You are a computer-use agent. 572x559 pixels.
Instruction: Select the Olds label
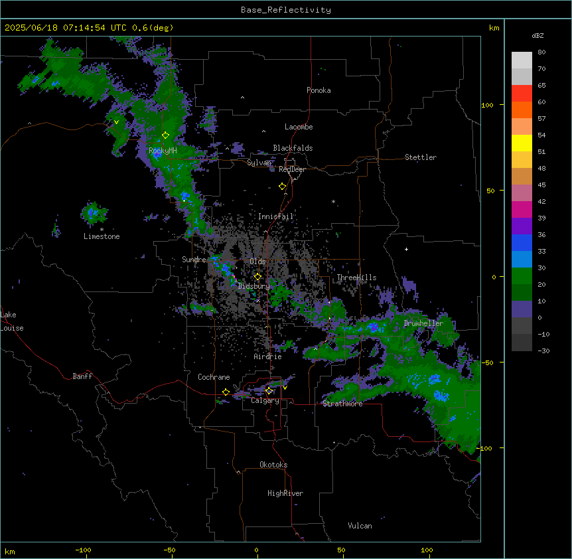click(x=257, y=262)
